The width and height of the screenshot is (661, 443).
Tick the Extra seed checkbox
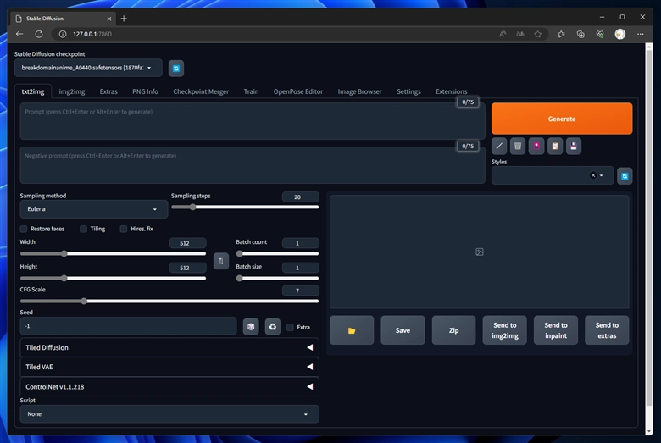coord(290,327)
